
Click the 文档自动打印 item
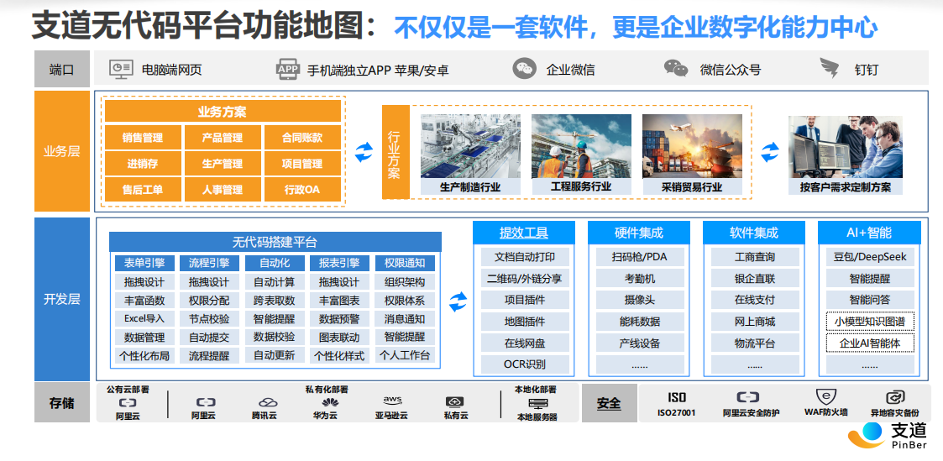[525, 257]
